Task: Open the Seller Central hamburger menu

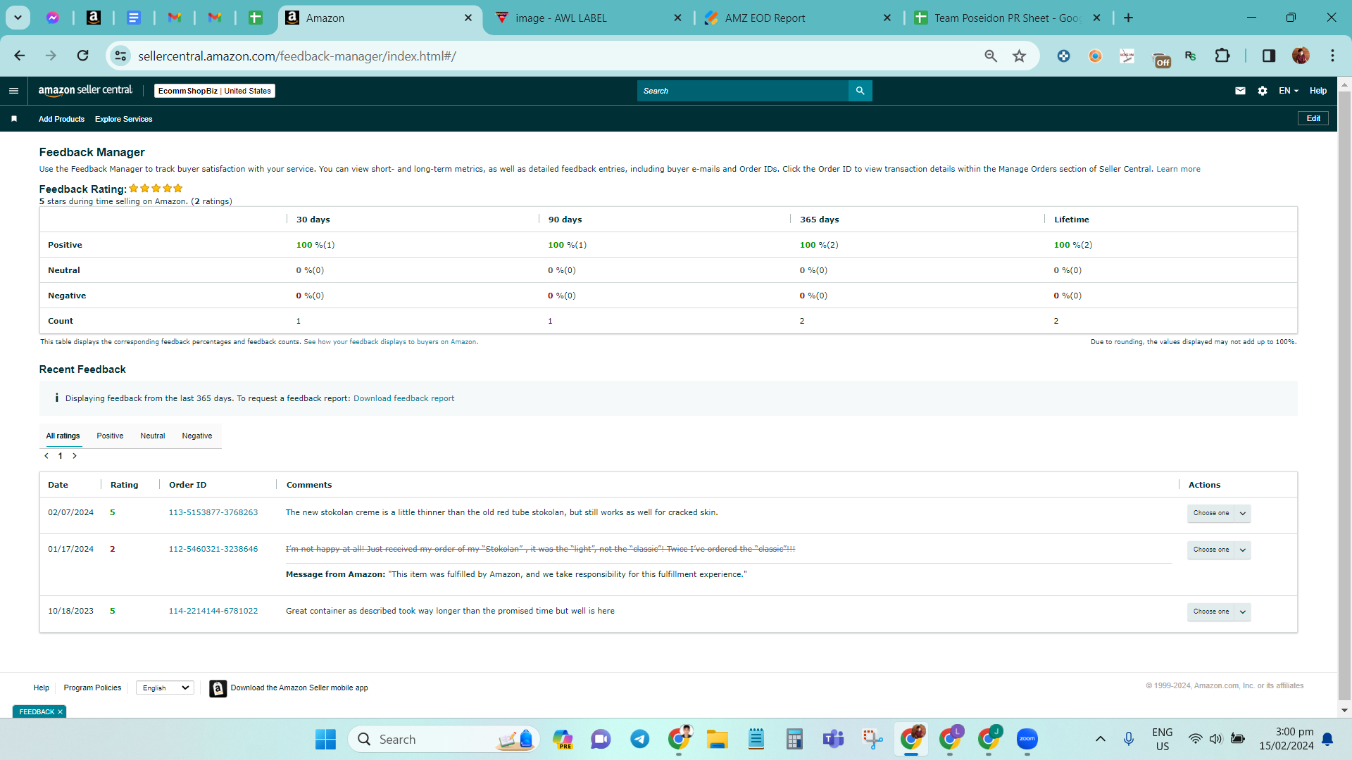Action: pyautogui.click(x=13, y=91)
